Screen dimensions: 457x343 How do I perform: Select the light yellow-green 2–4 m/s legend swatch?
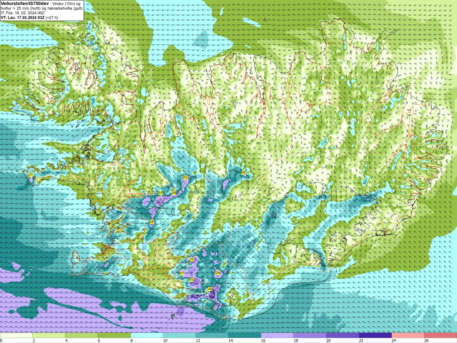click(x=49, y=335)
